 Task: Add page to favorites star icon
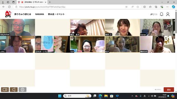point(138,7)
